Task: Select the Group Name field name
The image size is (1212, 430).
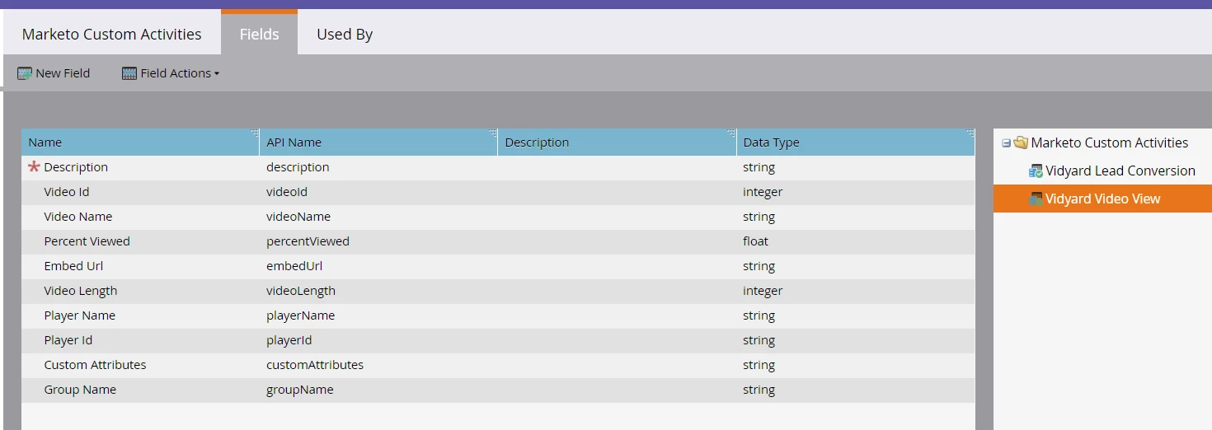Action: pyautogui.click(x=80, y=390)
